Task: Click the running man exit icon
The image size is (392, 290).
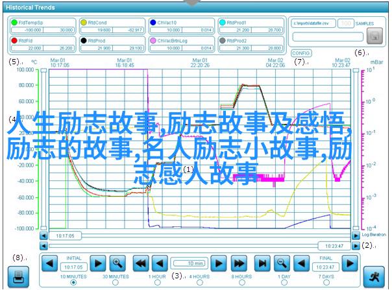Action: [x=374, y=277]
